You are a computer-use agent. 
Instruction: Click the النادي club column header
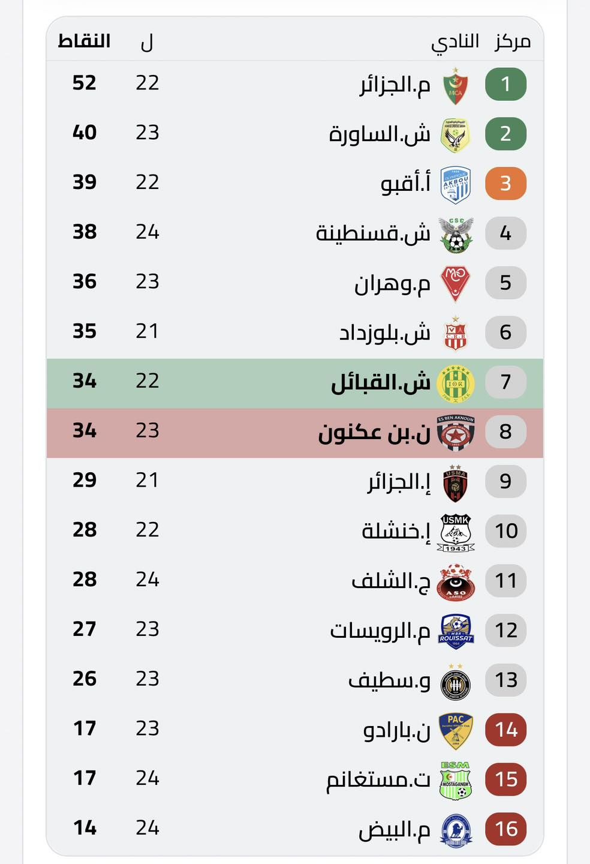(455, 42)
